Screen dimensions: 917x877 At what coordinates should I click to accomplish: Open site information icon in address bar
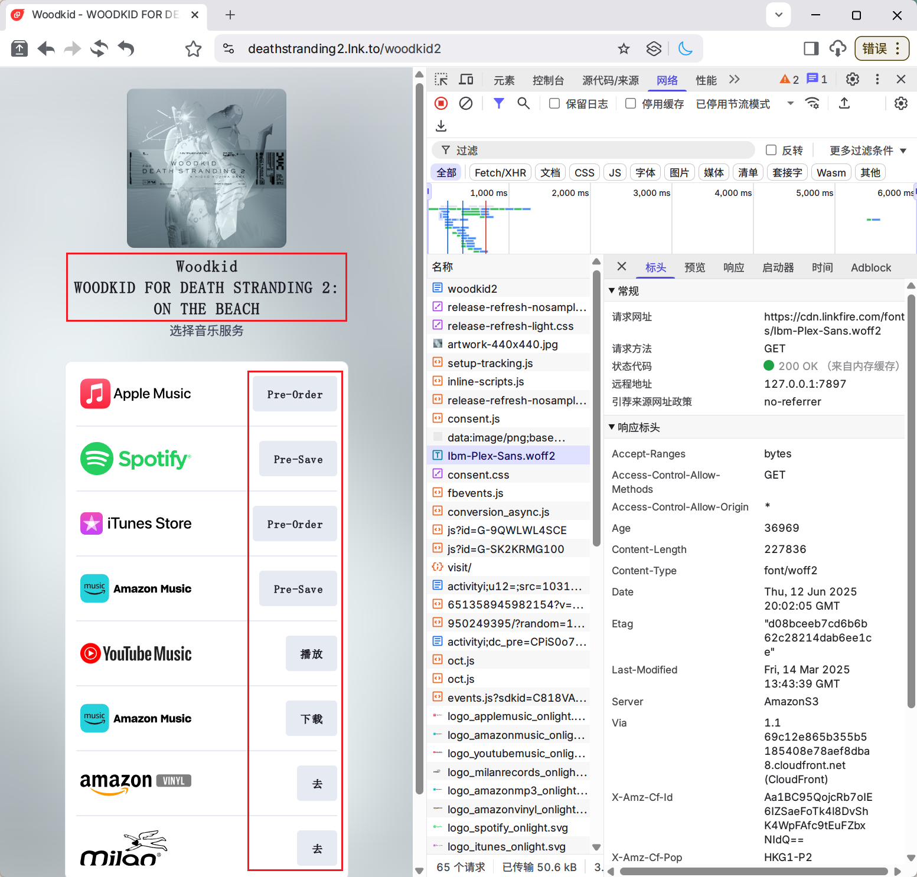click(229, 49)
